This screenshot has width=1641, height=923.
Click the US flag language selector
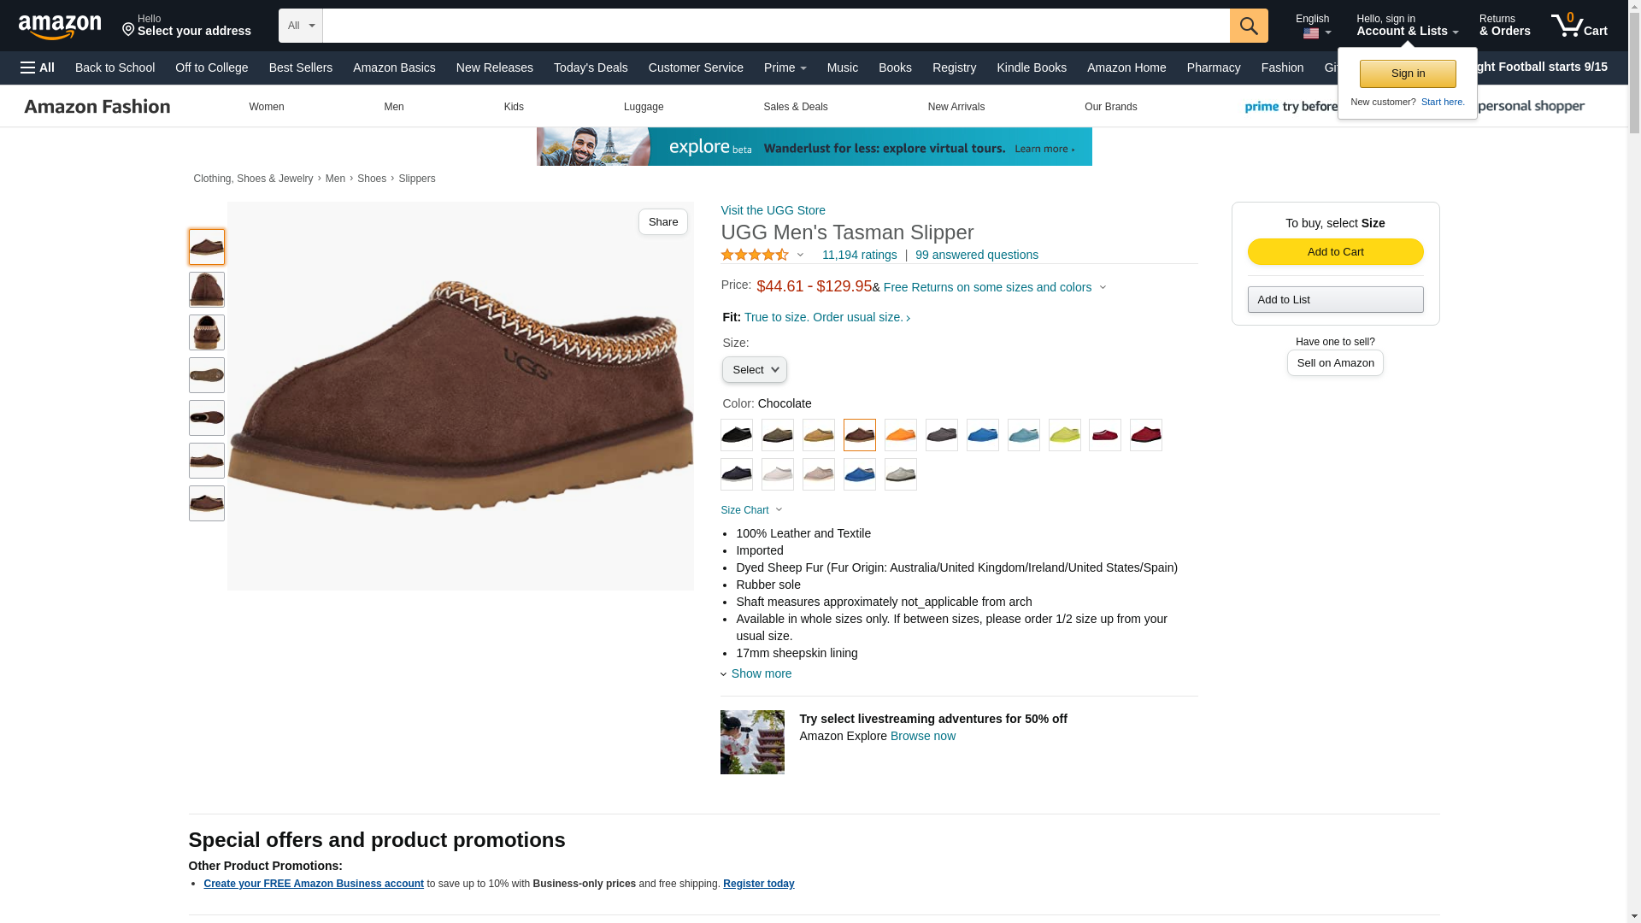coord(1316,33)
